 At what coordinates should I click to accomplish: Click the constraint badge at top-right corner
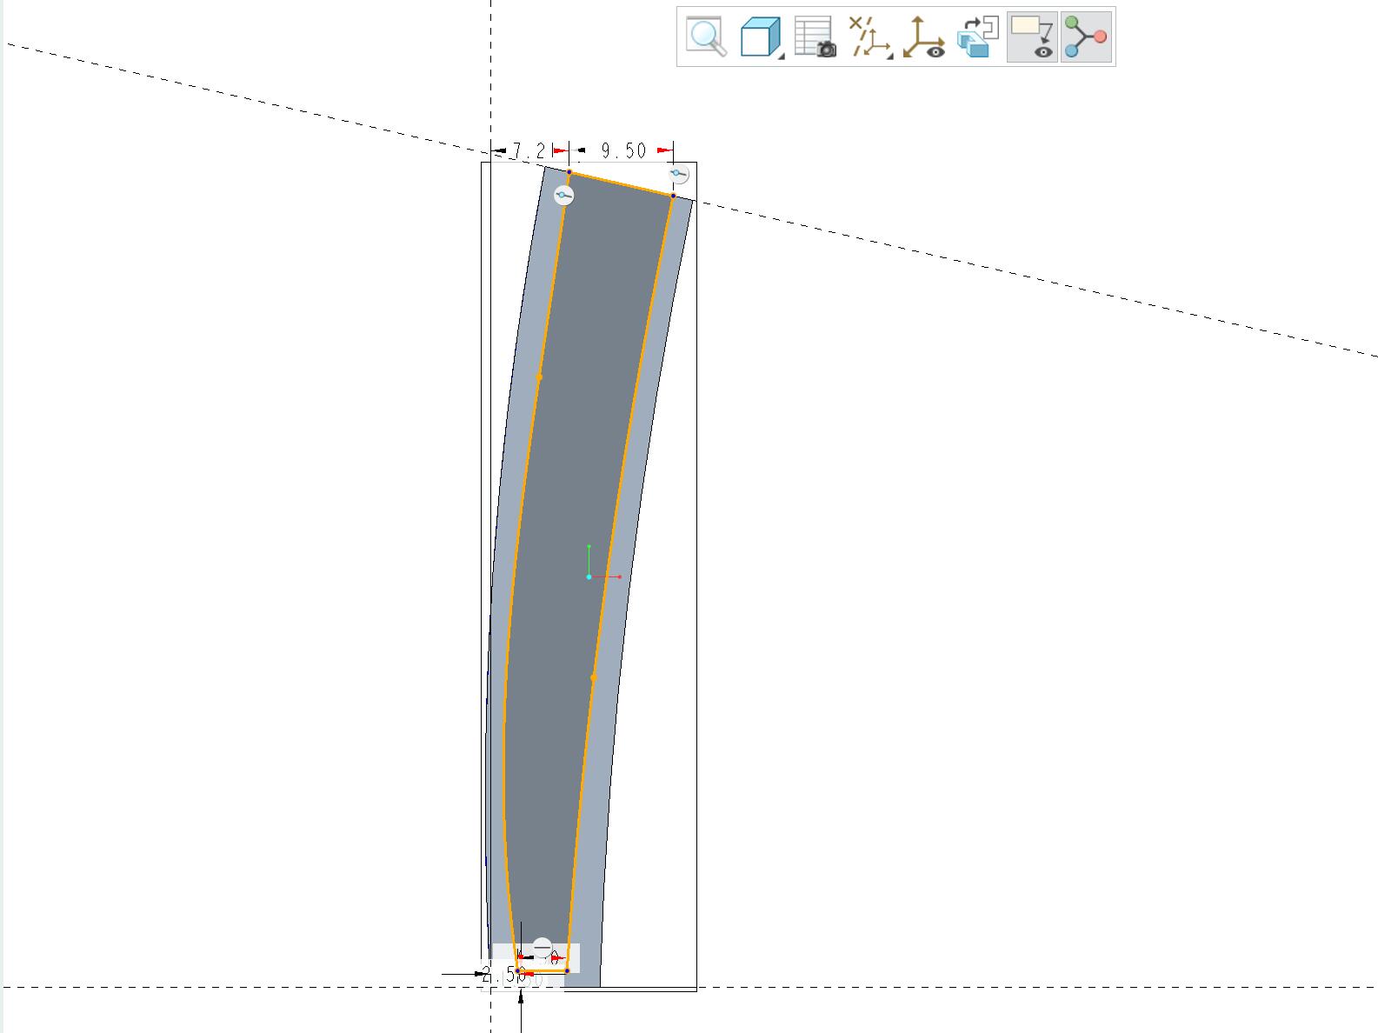point(679,174)
